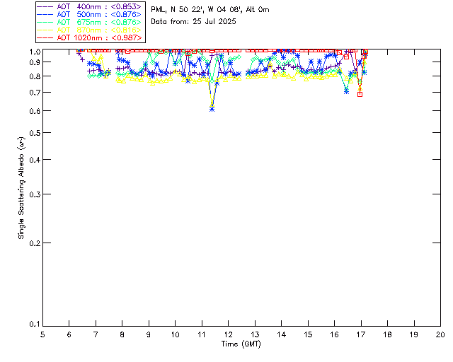Click the y-axis tick label 0.4
The image size is (453, 362).
click(x=35, y=160)
